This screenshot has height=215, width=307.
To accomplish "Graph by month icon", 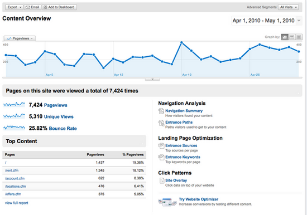I will (299, 37).
